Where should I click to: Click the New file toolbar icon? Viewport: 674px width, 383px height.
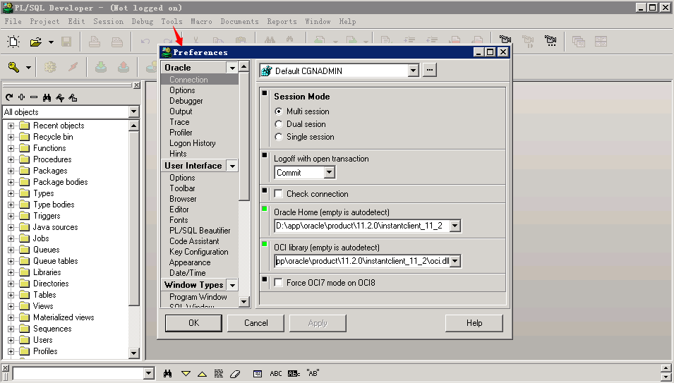(13, 42)
